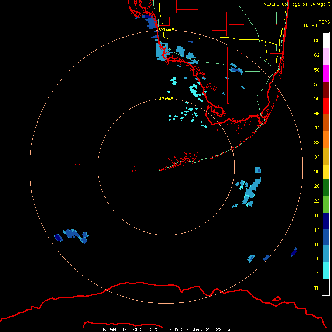Pick the yellow legend swatch
The height and width of the screenshot is (332, 332).
(x=326, y=172)
